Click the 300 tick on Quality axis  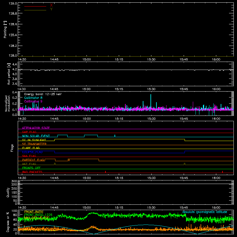(x=14, y=181)
